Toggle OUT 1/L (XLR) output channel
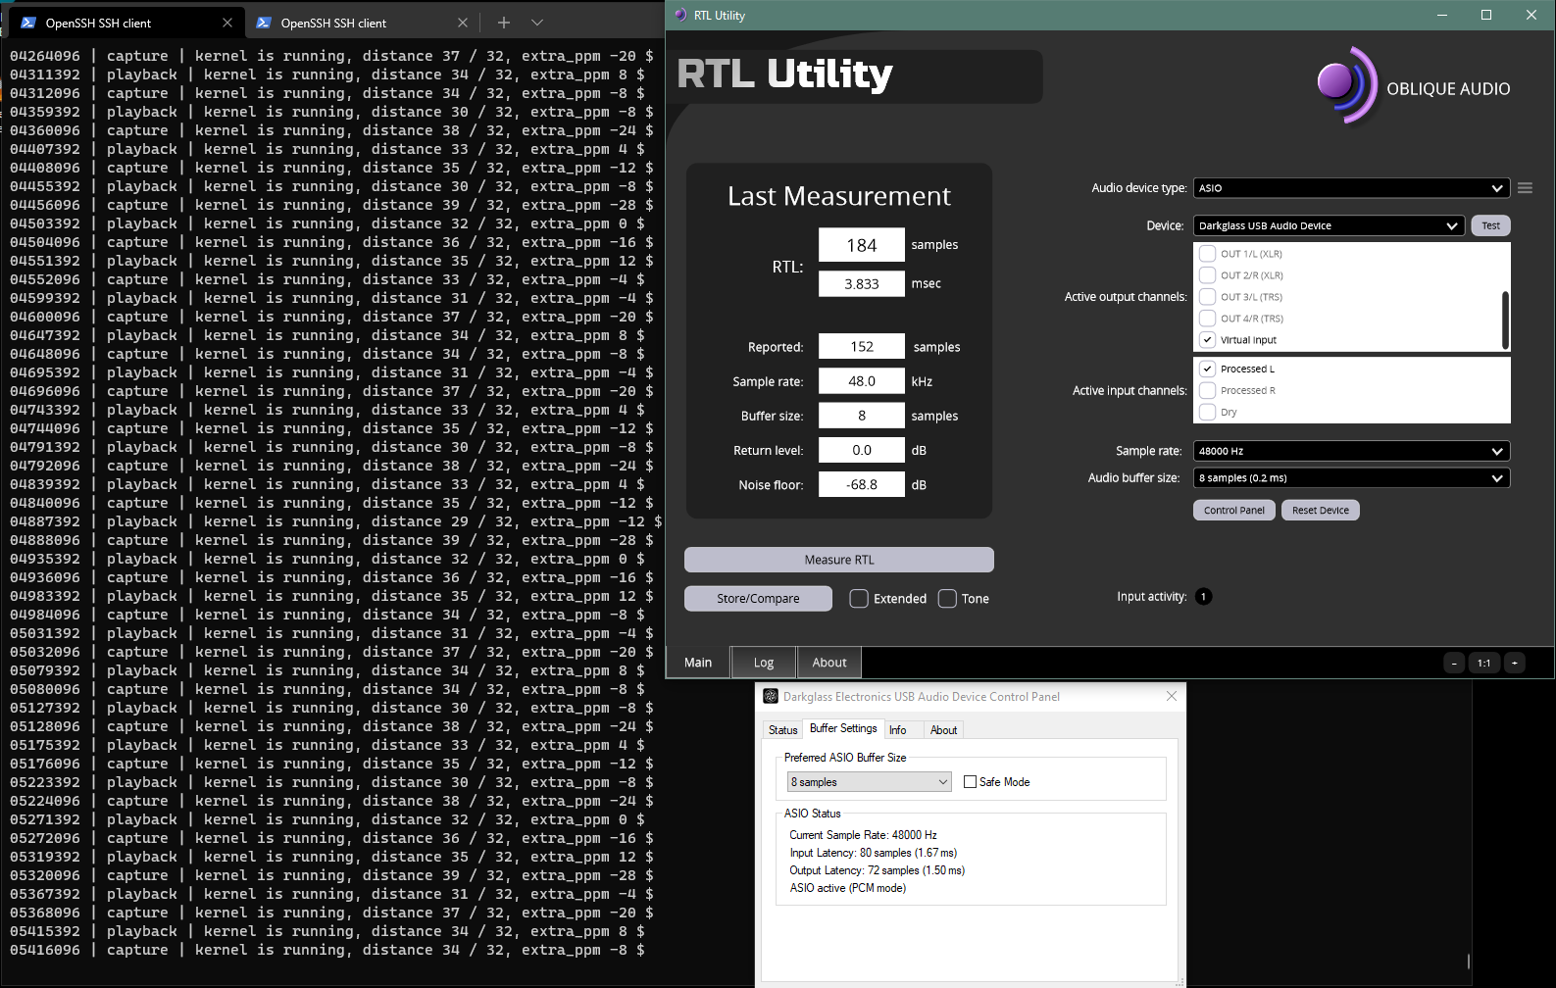The height and width of the screenshot is (988, 1556). (1208, 254)
